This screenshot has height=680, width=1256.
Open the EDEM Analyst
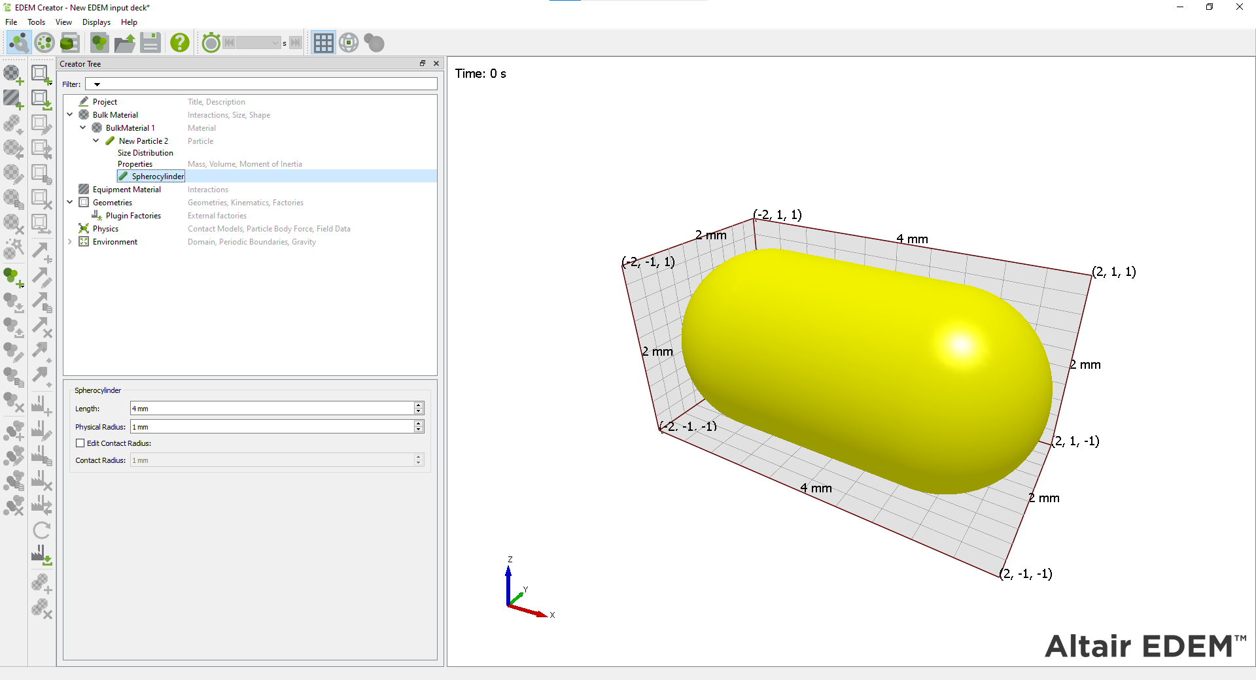click(69, 42)
